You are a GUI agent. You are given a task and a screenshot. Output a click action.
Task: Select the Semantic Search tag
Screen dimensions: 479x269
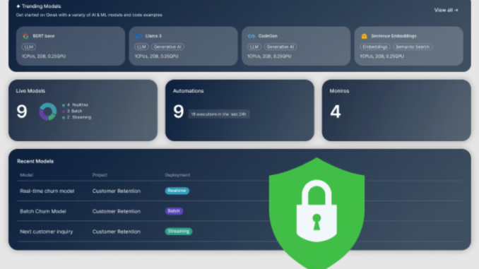[413, 47]
